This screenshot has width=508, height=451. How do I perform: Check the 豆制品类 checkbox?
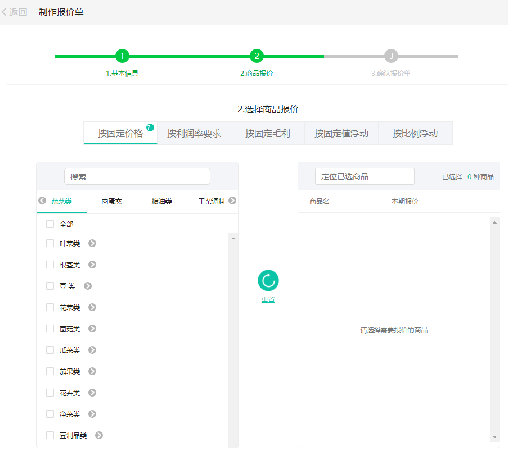coord(50,435)
